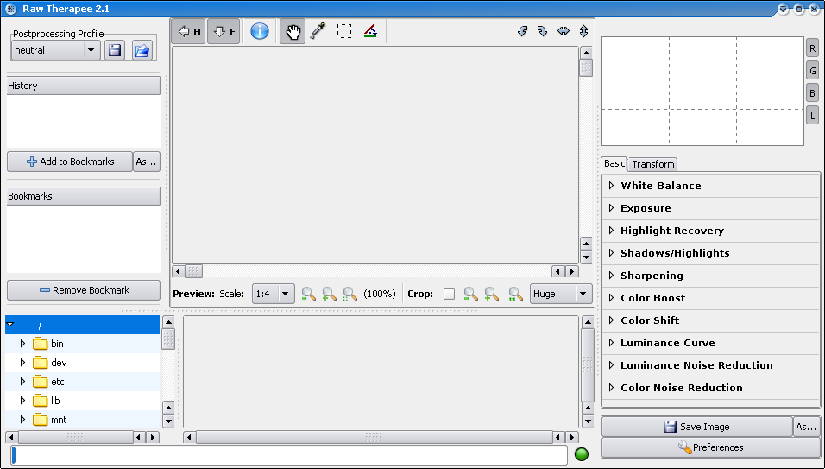825x469 pixels.
Task: Click the Save Image button
Action: [697, 427]
